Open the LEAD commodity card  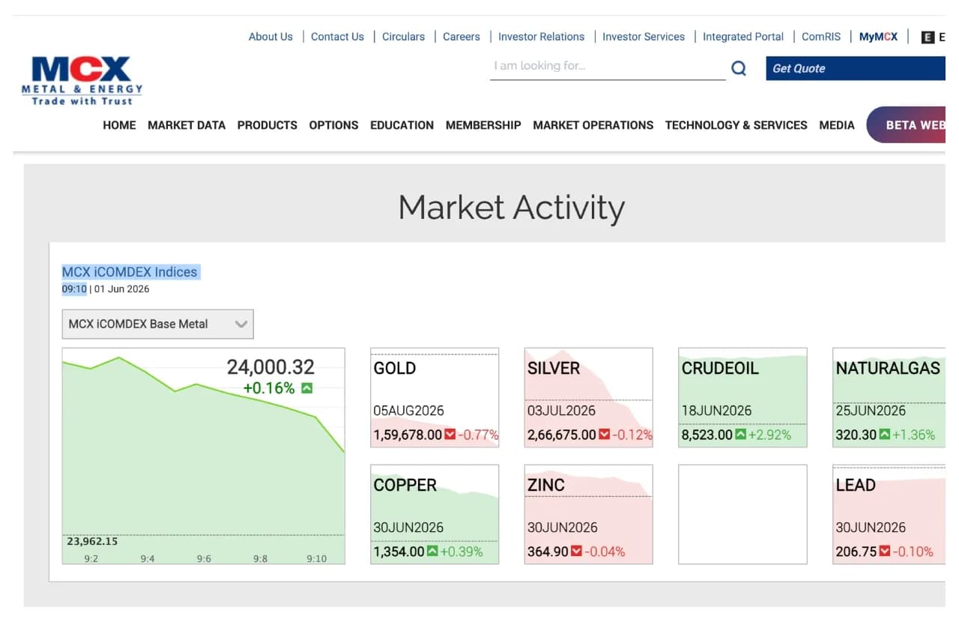click(x=889, y=514)
